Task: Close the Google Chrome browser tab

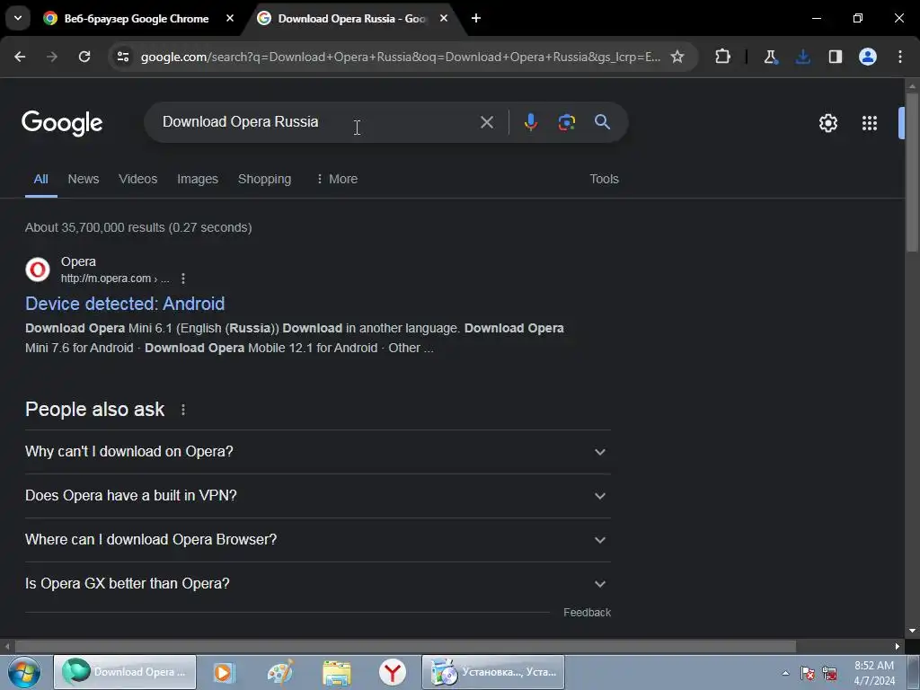Action: pos(230,18)
